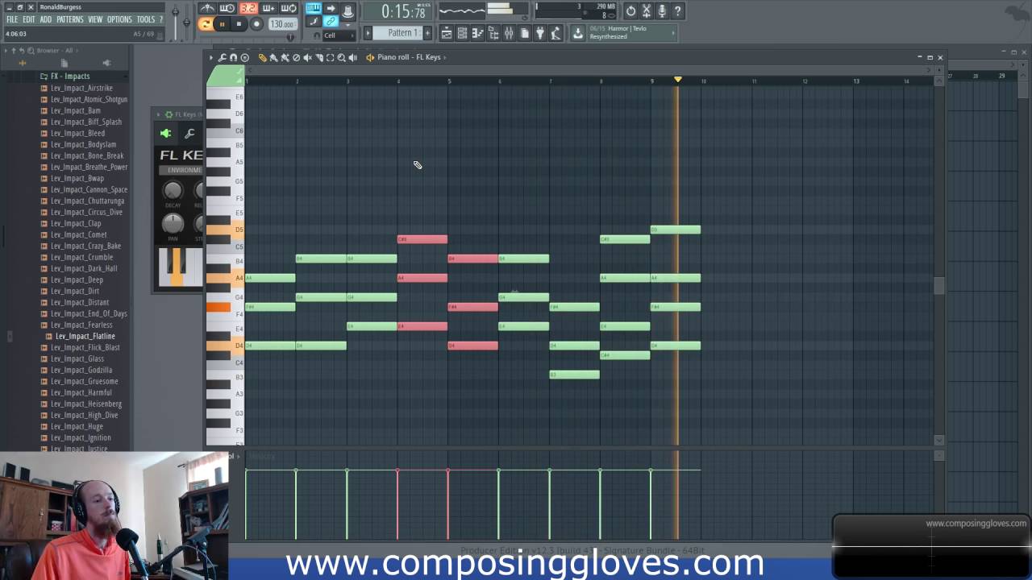Open the ADD menu
Screen dimensions: 1032x580
46,19
